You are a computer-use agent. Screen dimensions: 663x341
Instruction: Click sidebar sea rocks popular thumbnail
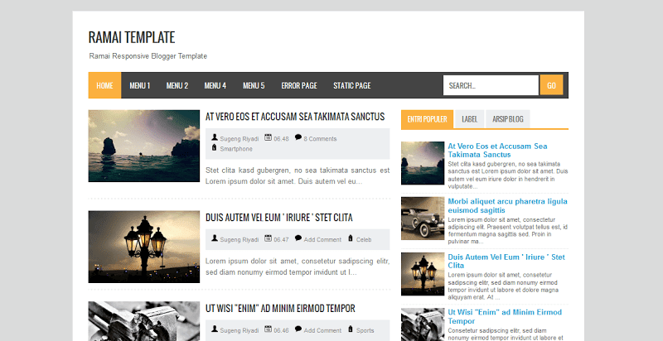(x=423, y=163)
